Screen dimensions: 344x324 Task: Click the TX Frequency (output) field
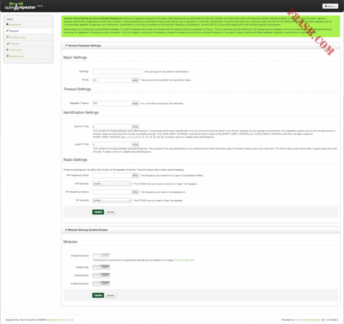click(112, 192)
